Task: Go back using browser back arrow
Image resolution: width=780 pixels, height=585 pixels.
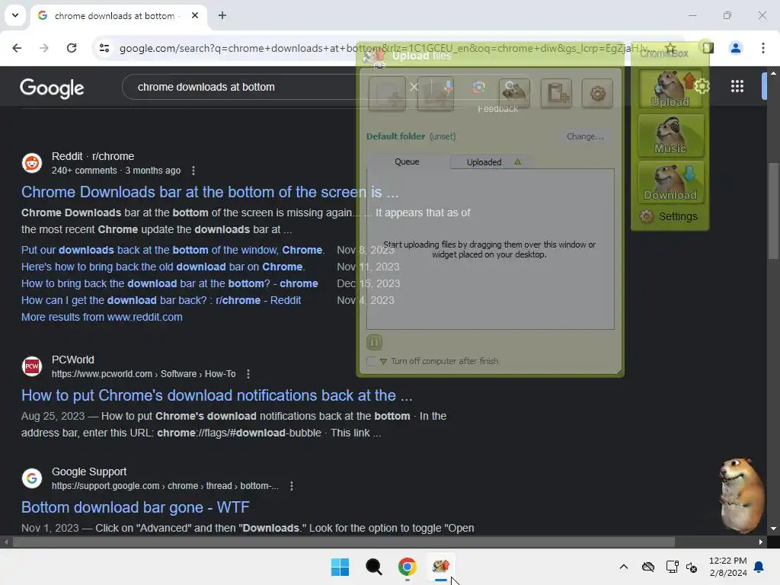Action: pyautogui.click(x=17, y=48)
